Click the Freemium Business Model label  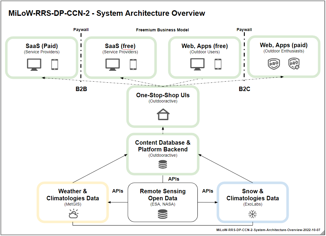pyautogui.click(x=162, y=30)
